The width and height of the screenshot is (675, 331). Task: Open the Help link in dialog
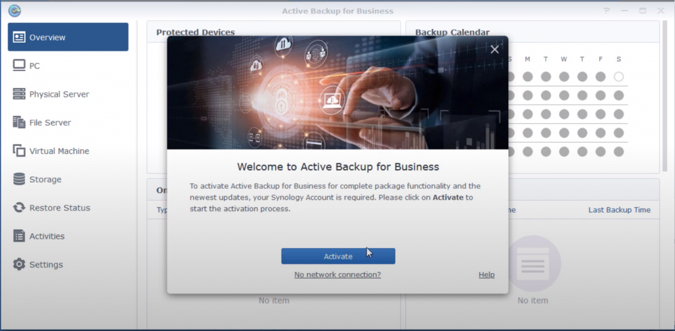(x=486, y=274)
